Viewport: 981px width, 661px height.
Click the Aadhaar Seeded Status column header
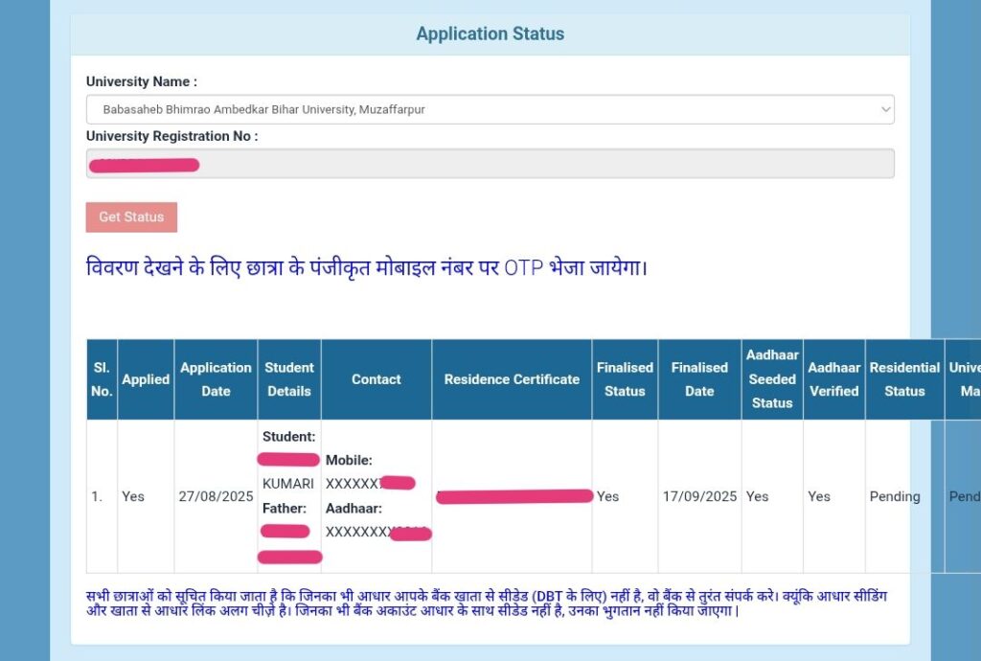click(772, 378)
